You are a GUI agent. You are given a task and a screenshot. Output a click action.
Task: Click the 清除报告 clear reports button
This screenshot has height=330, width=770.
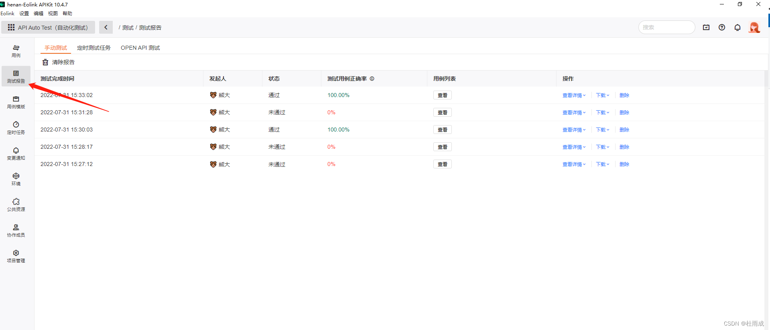click(59, 62)
